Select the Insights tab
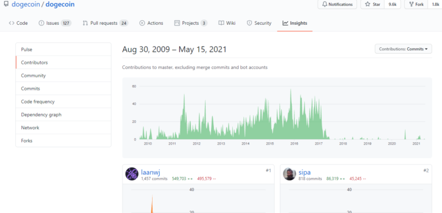This screenshot has height=213, width=442. point(295,23)
